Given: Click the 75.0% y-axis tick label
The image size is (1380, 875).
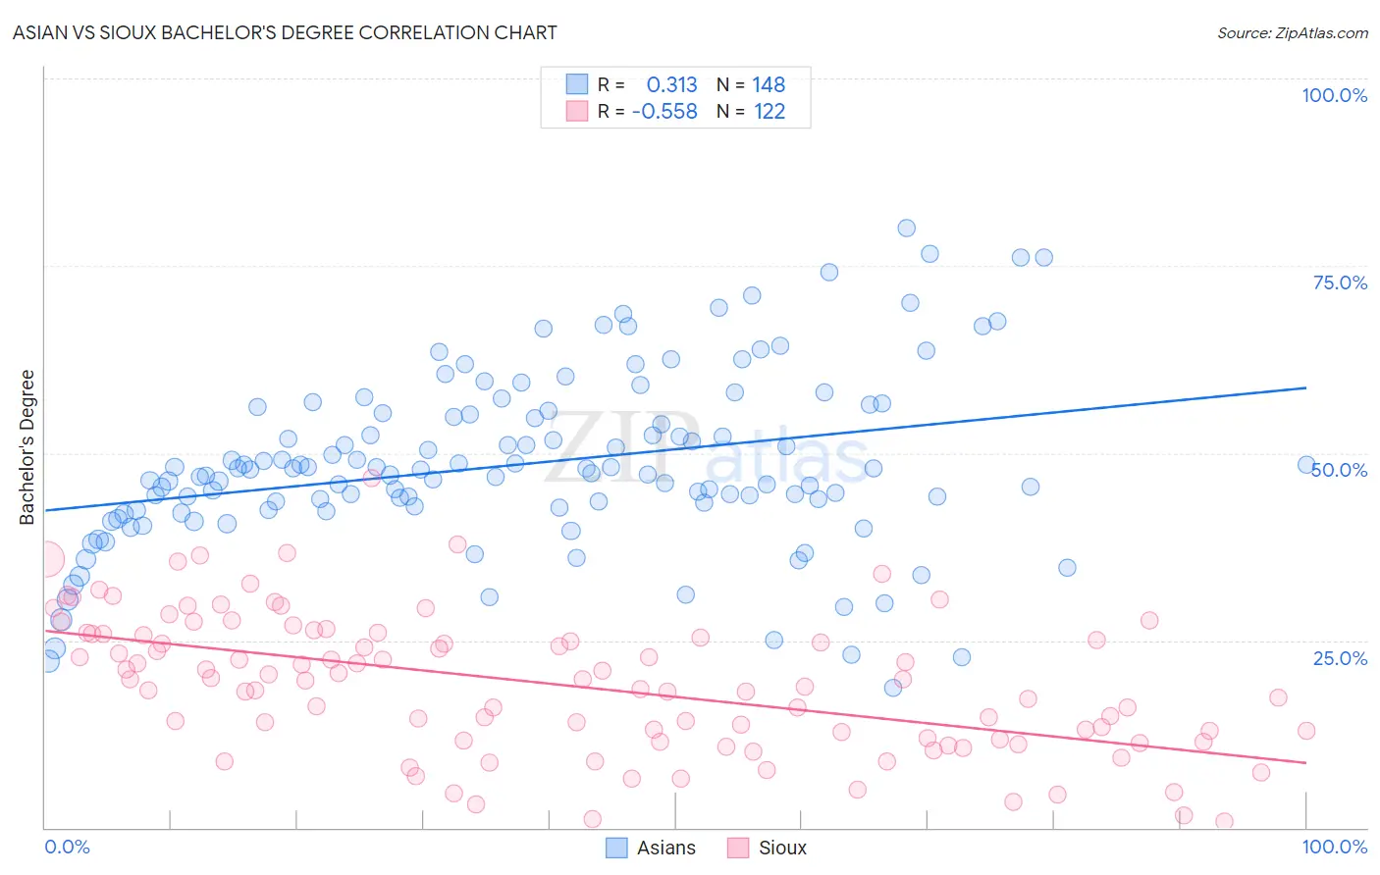Looking at the screenshot, I should [1340, 283].
